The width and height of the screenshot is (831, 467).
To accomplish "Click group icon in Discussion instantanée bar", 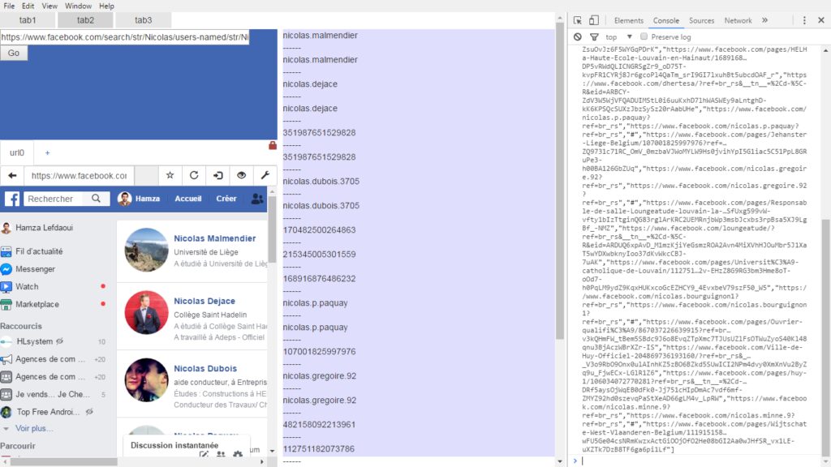I will point(221,454).
